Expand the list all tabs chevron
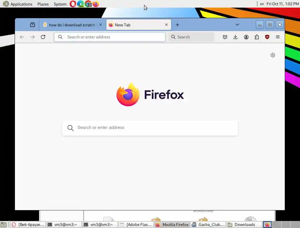The height and width of the screenshot is (228, 300). pyautogui.click(x=237, y=25)
